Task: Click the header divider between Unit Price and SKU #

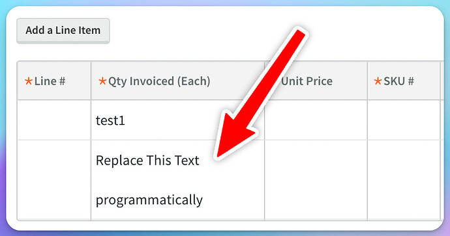Action: coord(367,81)
